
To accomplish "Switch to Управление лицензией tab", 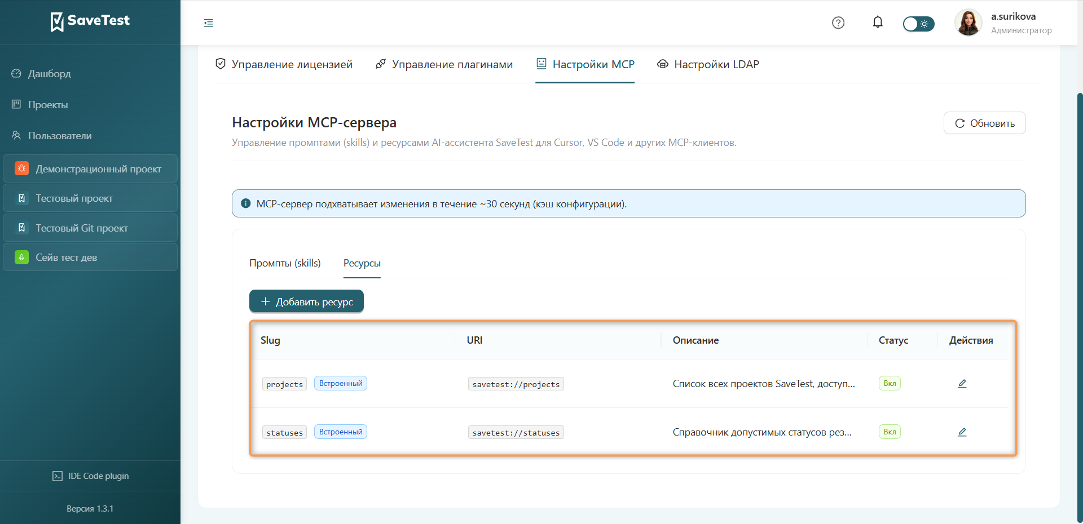I will click(x=284, y=64).
